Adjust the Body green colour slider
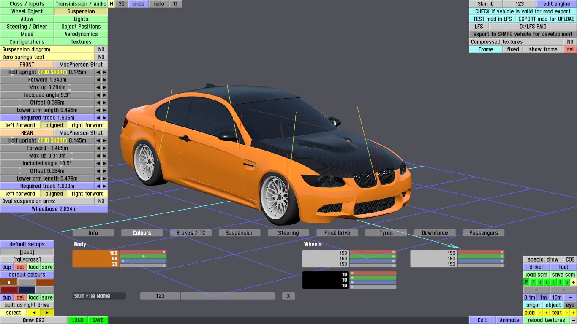Image resolution: width=577 pixels, height=324 pixels. click(143, 256)
